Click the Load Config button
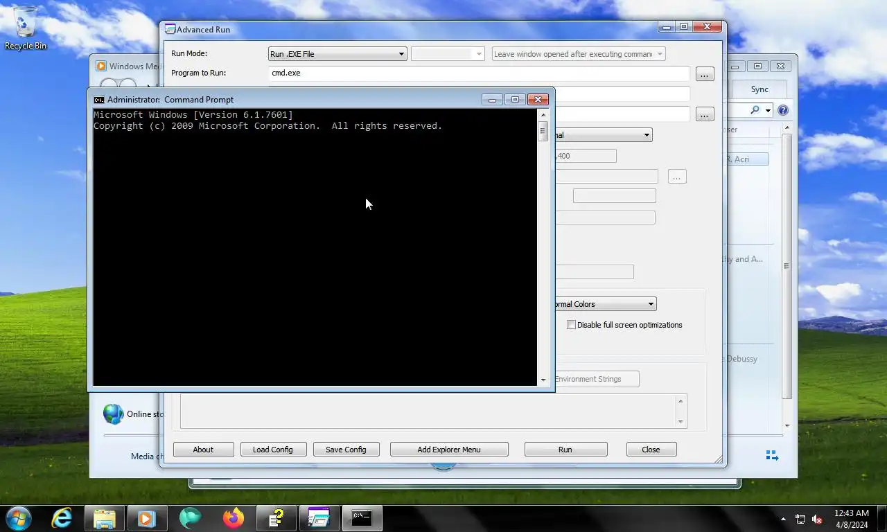This screenshot has width=887, height=532. (273, 450)
